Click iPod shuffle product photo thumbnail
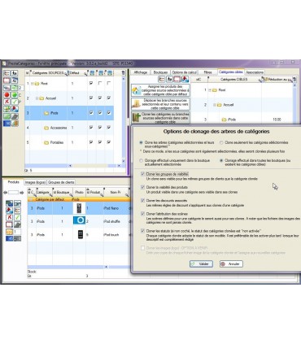The image size is (301, 344). (x=79, y=220)
